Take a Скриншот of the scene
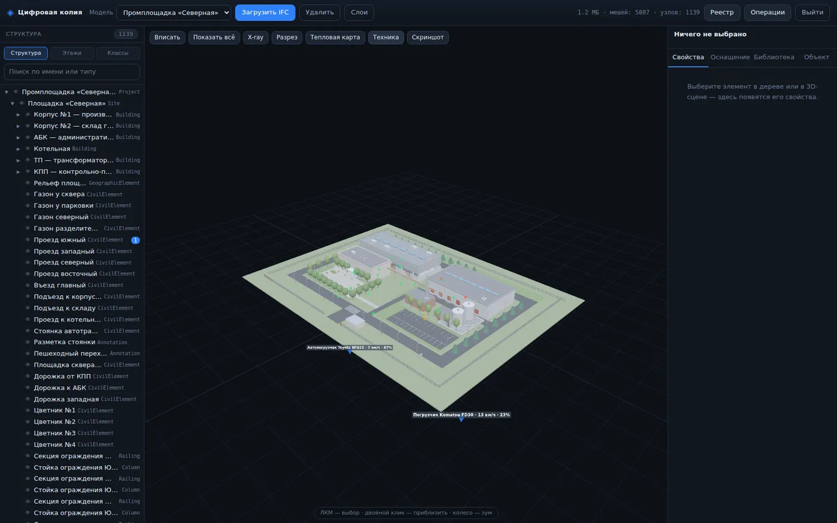Screen dimensions: 837x523 coord(428,37)
